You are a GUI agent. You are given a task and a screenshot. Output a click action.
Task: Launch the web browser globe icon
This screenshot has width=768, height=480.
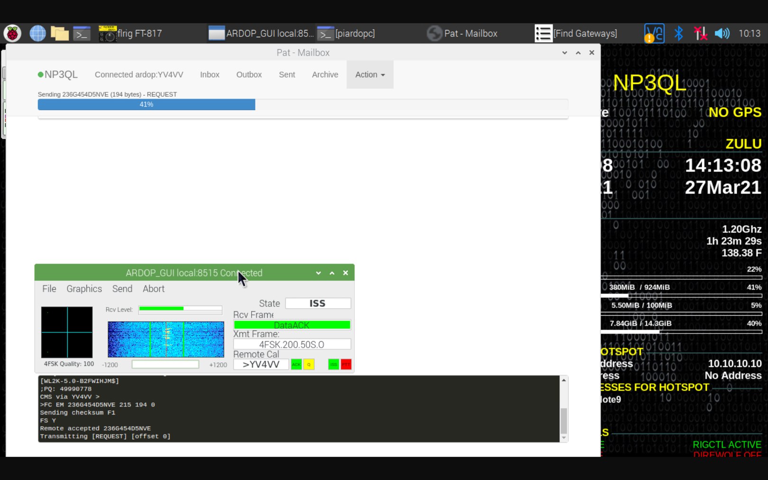click(x=37, y=33)
